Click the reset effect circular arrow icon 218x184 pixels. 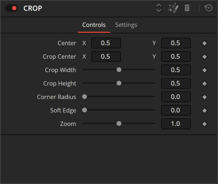tap(209, 8)
